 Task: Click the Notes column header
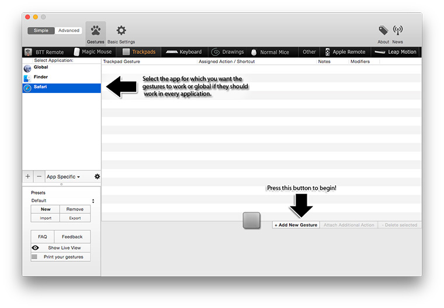coord(332,61)
